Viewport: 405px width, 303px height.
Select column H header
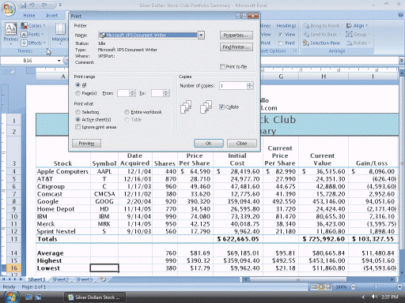point(324,77)
